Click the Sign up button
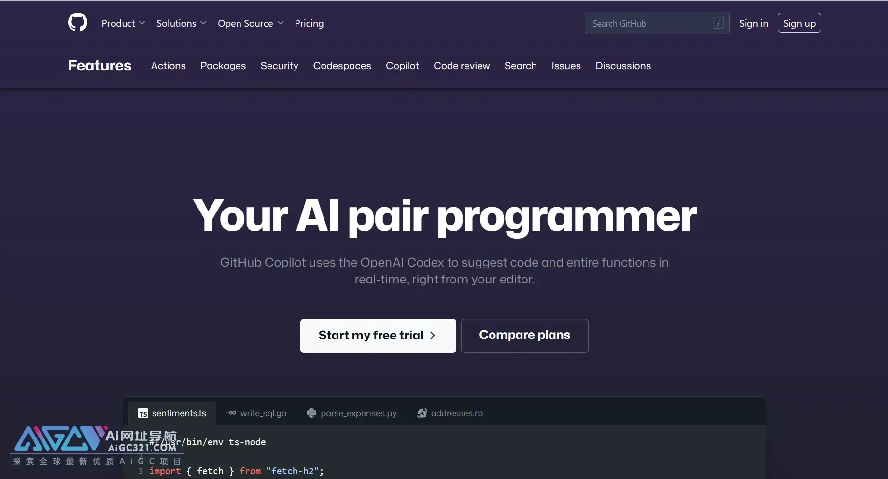 tap(799, 23)
